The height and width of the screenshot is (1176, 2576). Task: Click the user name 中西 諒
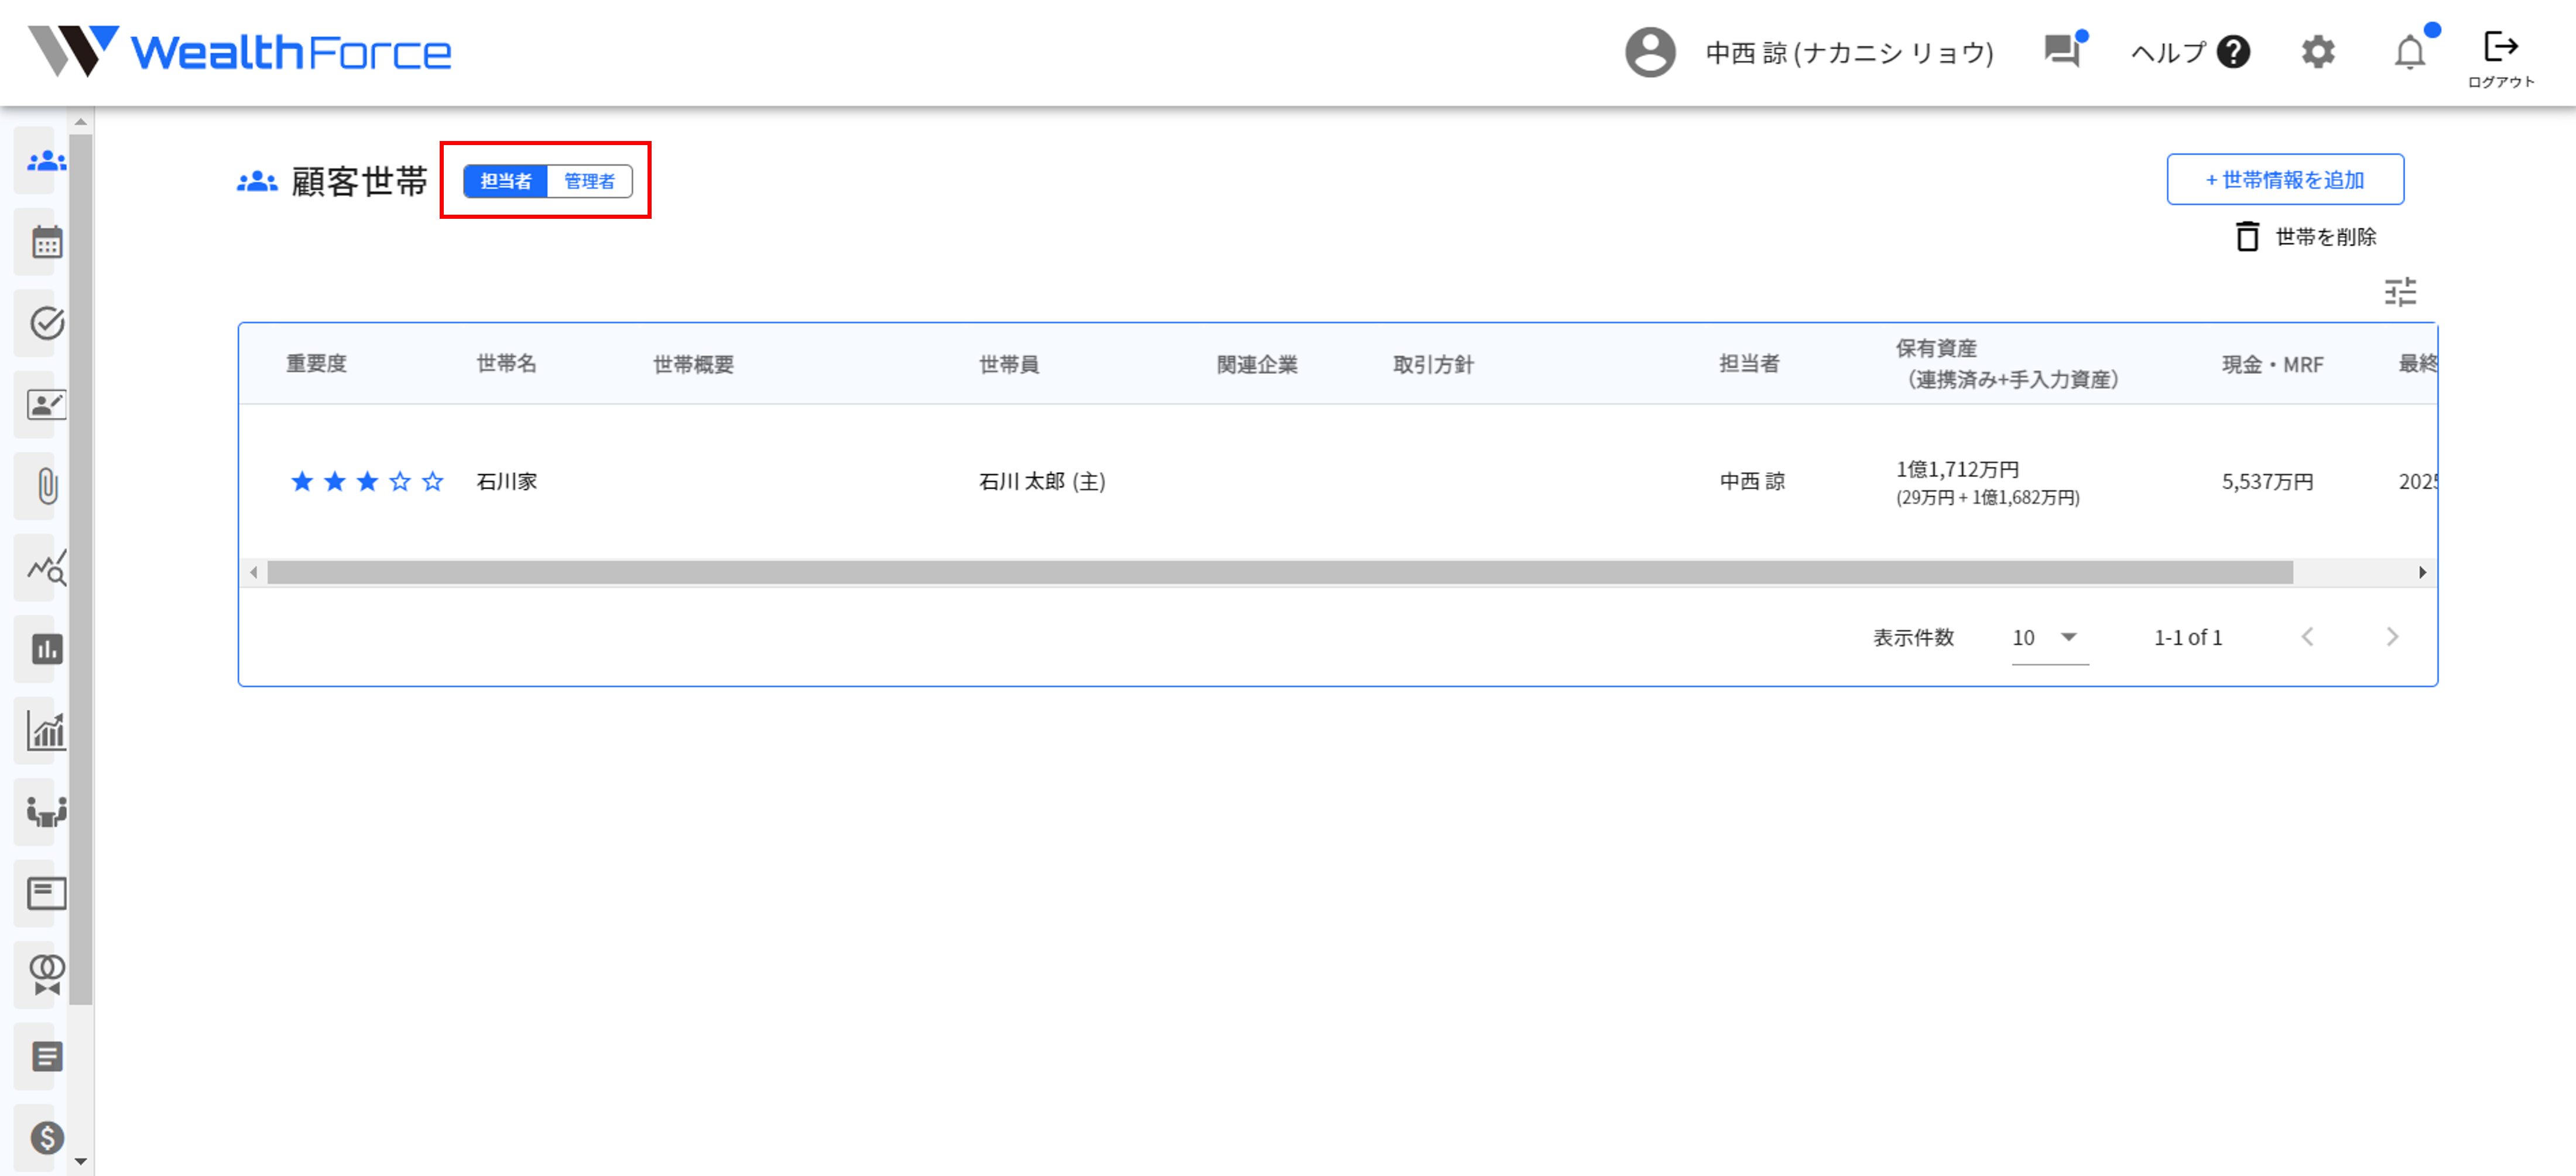[x=1849, y=53]
